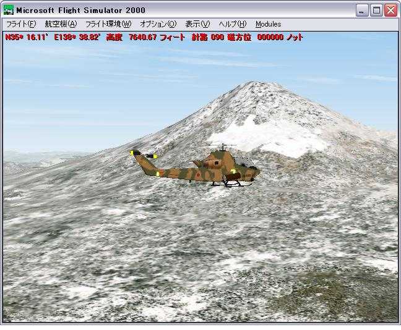
Task: Open the 航空機(A) aircraft menu
Action: pyautogui.click(x=61, y=24)
